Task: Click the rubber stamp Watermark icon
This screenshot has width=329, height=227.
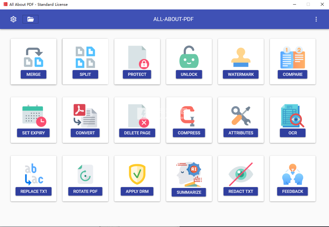Action: 241,57
